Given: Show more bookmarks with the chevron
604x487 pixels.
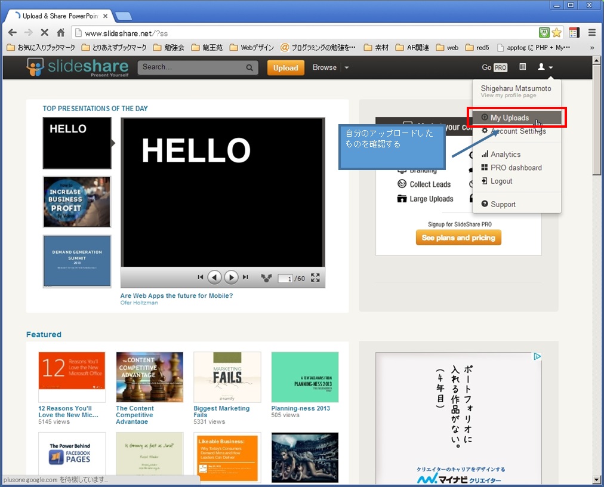Looking at the screenshot, I should coord(592,48).
